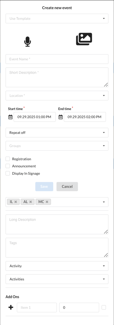The image size is (114, 325).
Task: Focus the Tags textarea
Action: (x=57, y=248)
